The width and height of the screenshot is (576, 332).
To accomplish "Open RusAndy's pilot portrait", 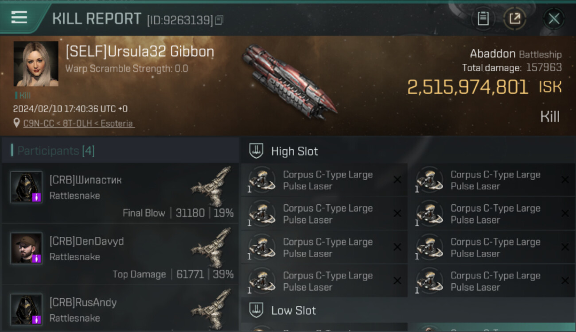I will 27,309.
